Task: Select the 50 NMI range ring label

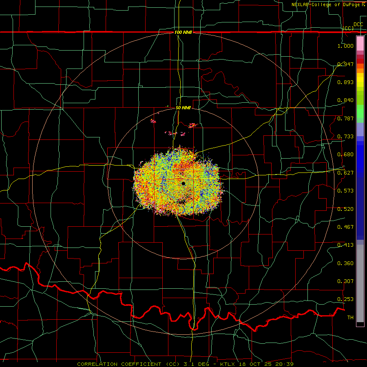Action: coord(183,108)
